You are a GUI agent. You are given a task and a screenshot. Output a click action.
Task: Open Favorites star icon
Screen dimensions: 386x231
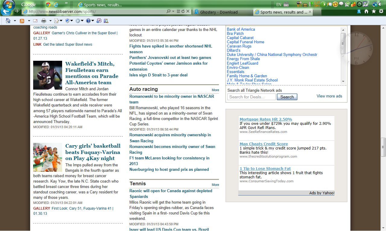[x=374, y=11]
